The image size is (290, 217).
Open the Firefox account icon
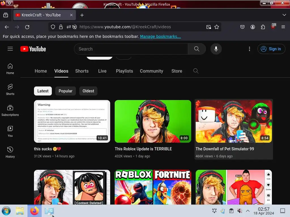[x=253, y=27]
